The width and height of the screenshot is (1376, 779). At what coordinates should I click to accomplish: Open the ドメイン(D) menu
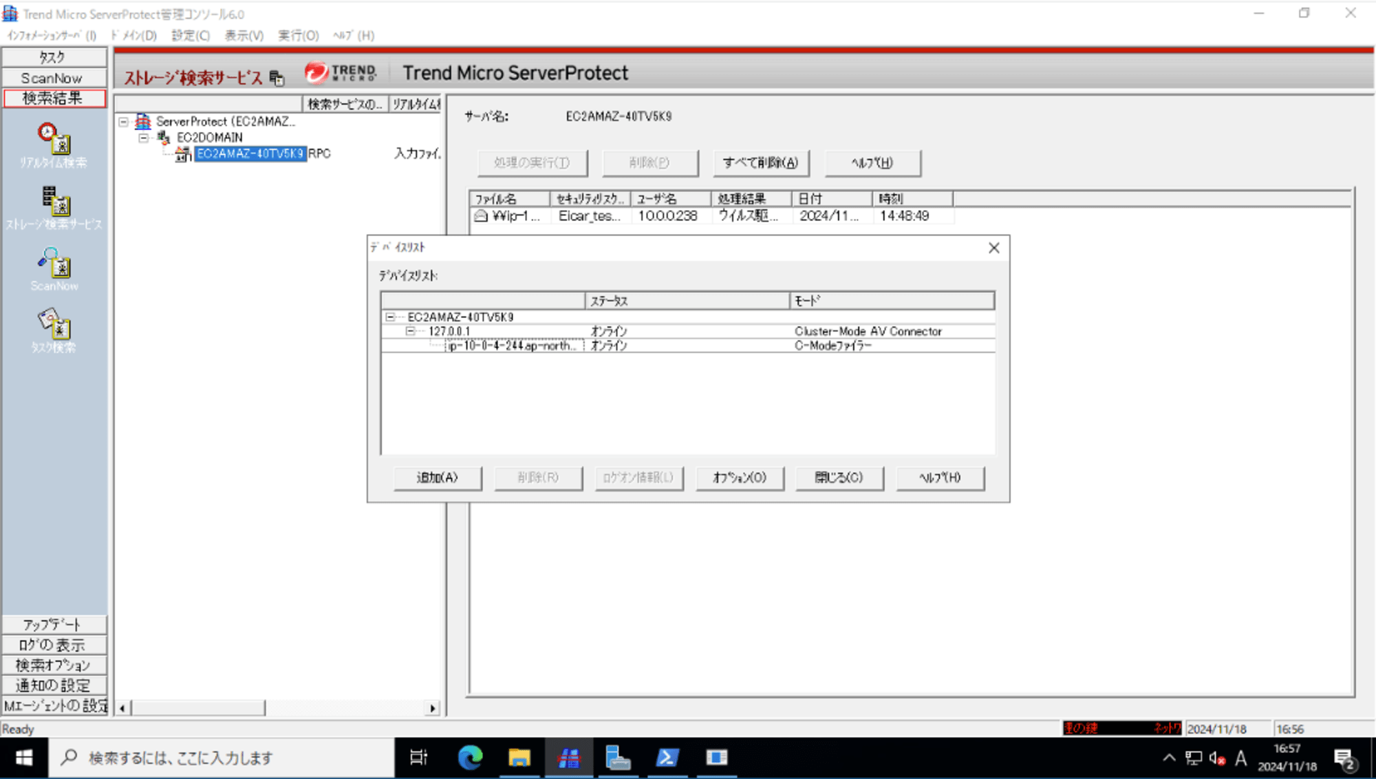coord(133,35)
